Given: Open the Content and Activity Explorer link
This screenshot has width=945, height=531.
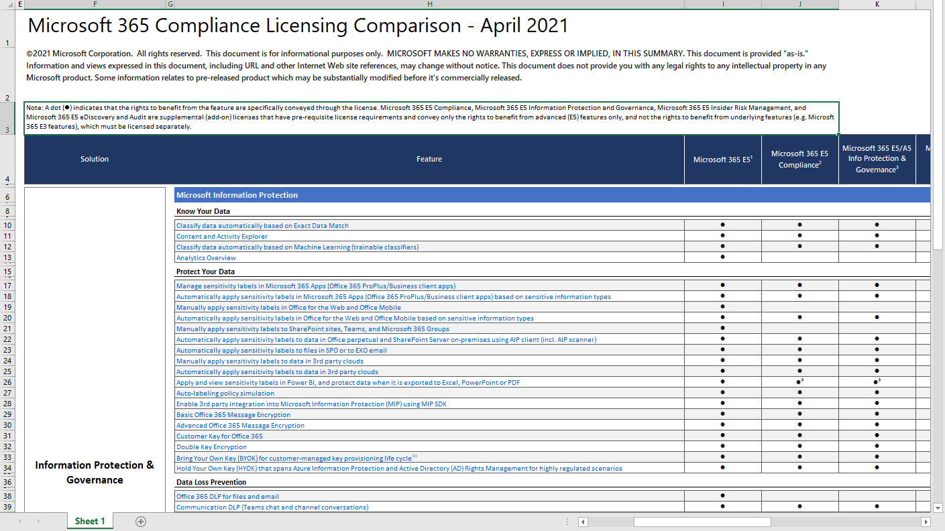Looking at the screenshot, I should click(x=222, y=237).
